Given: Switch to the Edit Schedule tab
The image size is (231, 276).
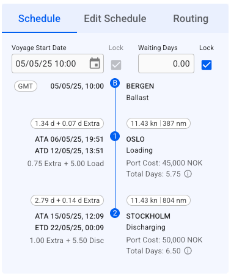Looking at the screenshot, I should point(115,18).
